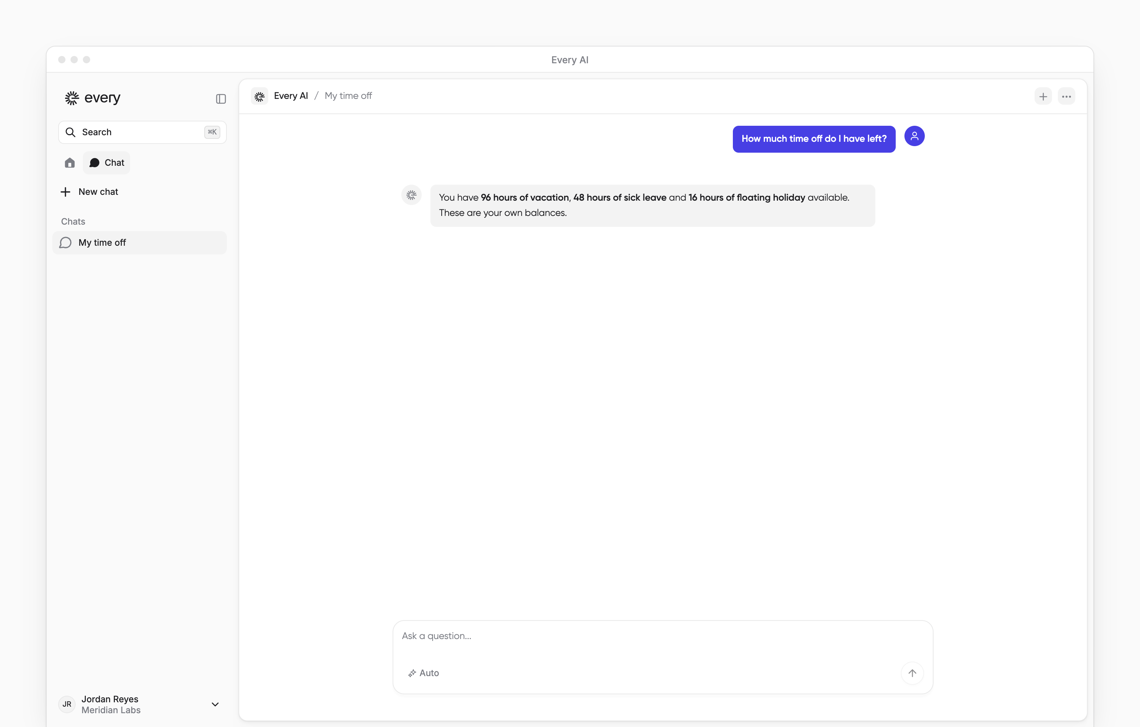This screenshot has width=1140, height=727.
Task: Click the My time off breadcrumb
Action: pos(349,96)
